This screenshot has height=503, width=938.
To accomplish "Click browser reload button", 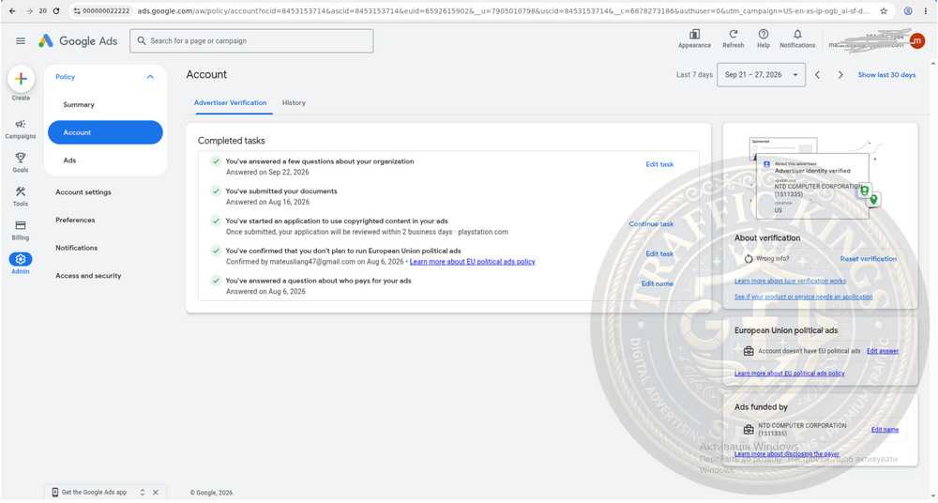I will pos(56,10).
